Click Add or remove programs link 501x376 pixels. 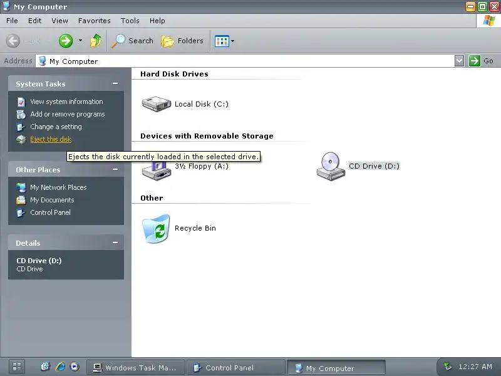click(68, 114)
